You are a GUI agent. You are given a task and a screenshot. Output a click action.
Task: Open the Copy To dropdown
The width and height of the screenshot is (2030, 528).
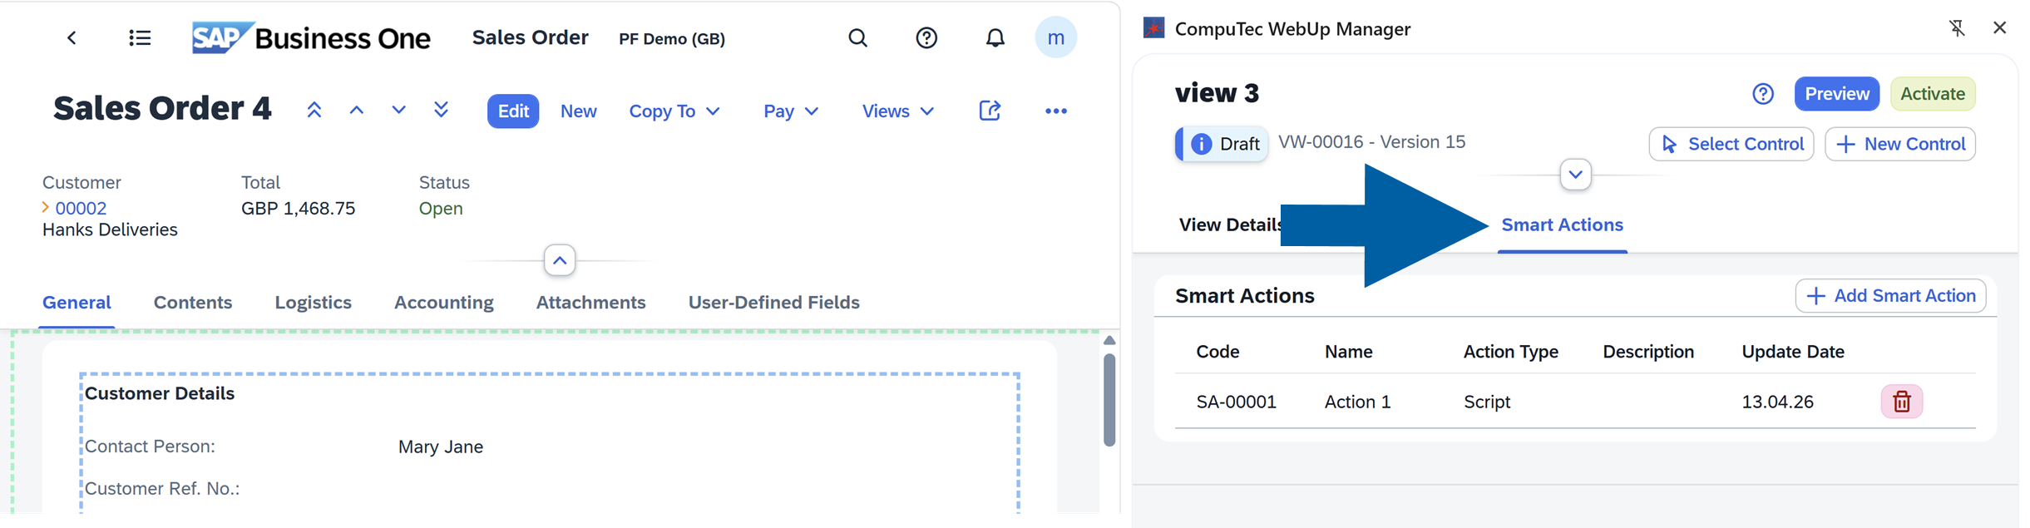point(674,111)
